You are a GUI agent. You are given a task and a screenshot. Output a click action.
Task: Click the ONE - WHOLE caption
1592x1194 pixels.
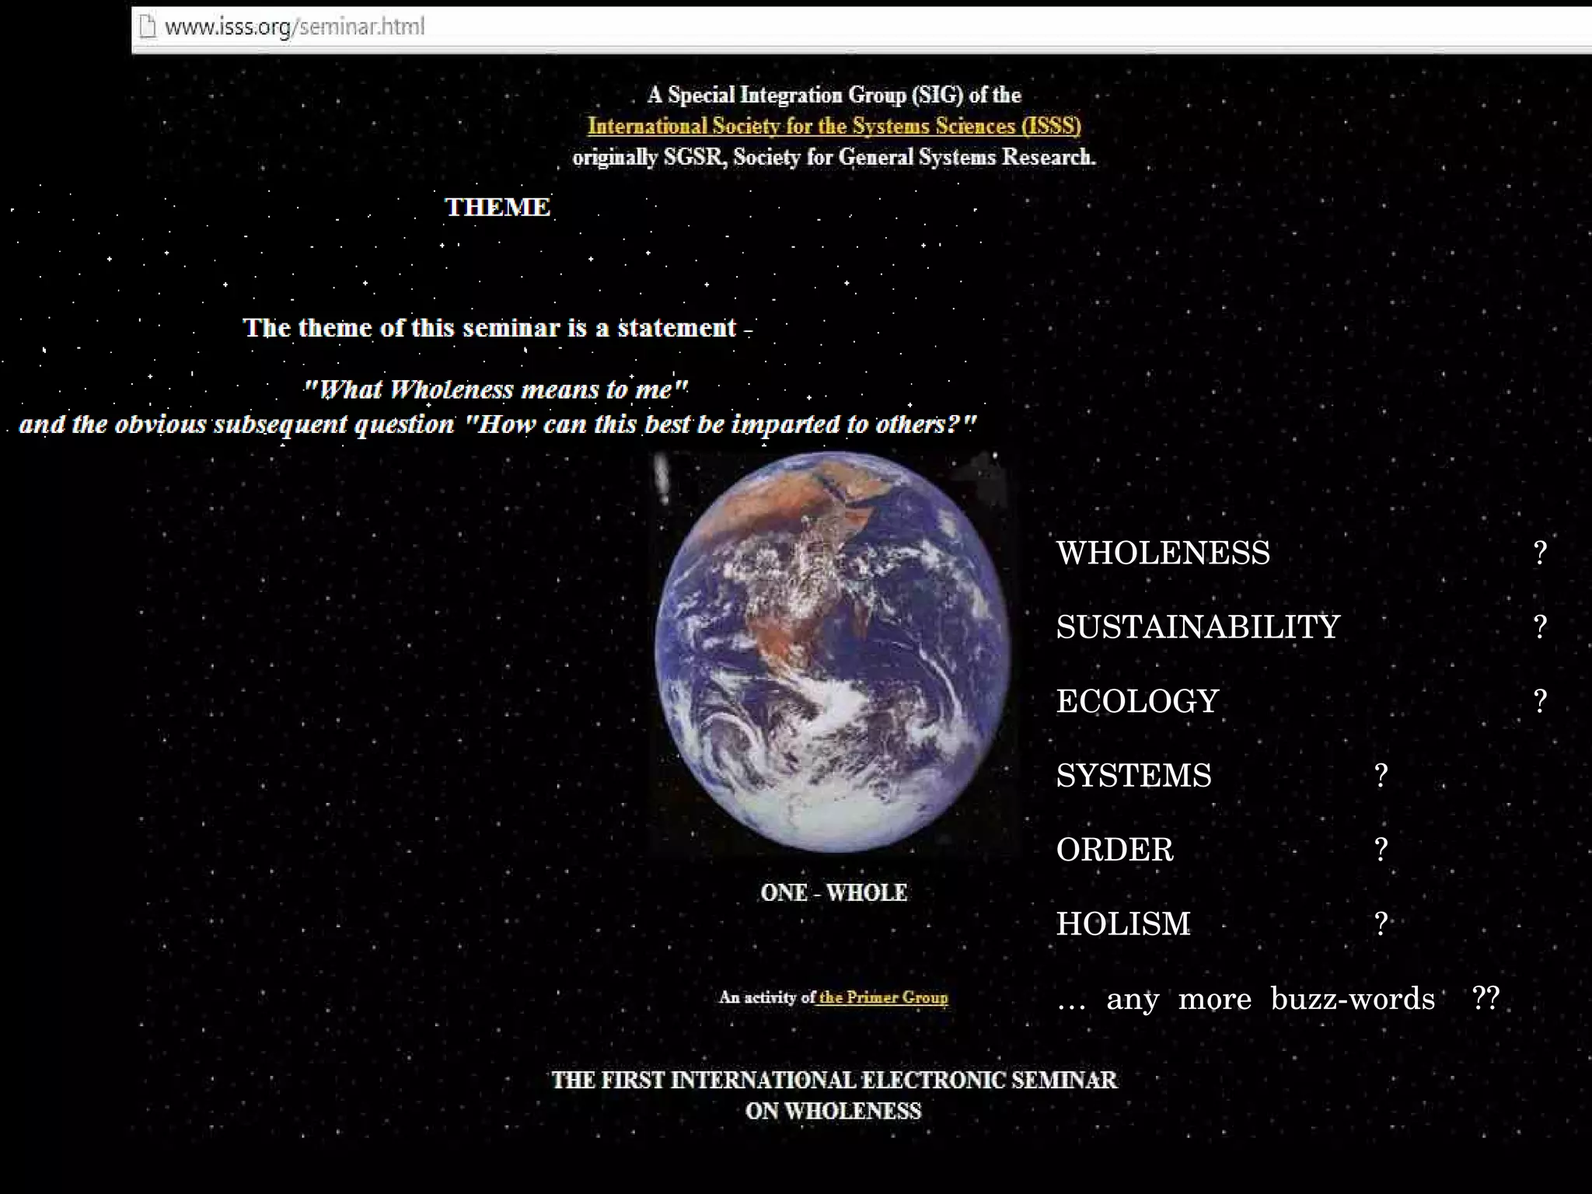(x=834, y=892)
